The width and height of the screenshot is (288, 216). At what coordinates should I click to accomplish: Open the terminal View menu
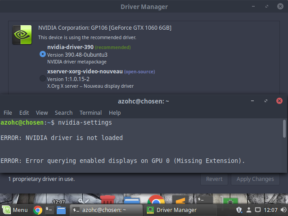42,113
